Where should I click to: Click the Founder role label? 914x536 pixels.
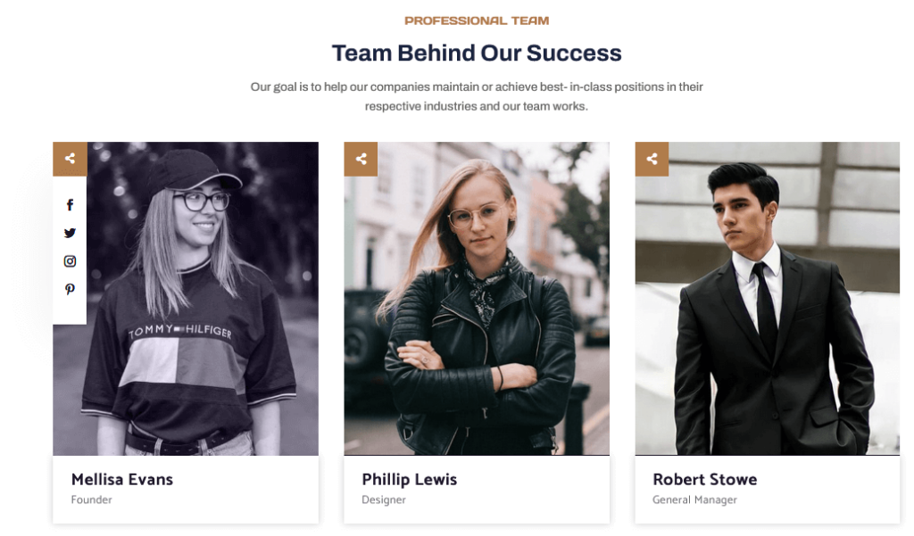point(91,499)
